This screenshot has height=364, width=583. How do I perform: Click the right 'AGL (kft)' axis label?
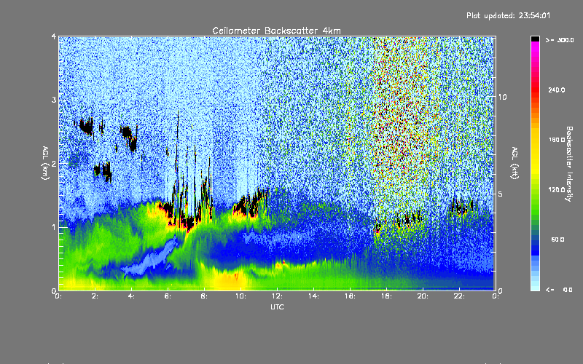pos(514,163)
